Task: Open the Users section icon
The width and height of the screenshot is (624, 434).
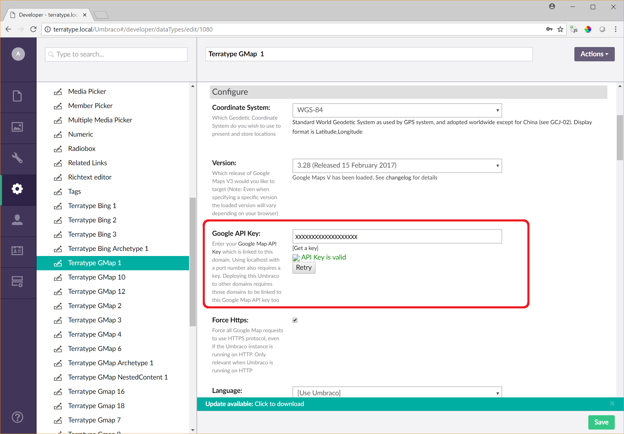Action: 17,220
